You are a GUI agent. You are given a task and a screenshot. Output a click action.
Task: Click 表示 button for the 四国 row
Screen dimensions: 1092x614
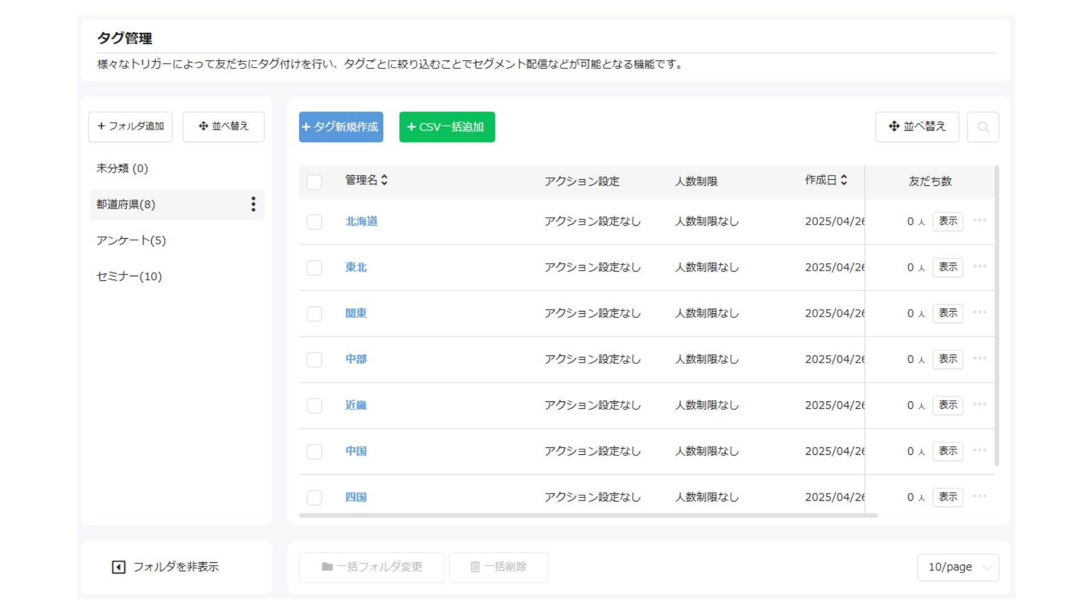pyautogui.click(x=948, y=497)
